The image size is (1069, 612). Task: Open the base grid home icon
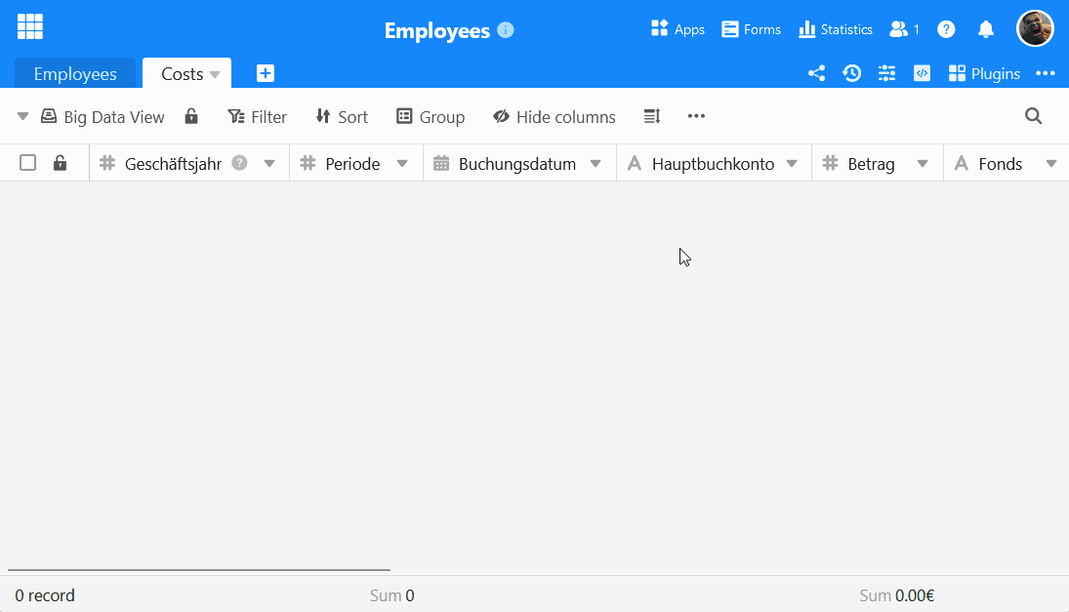(x=29, y=26)
